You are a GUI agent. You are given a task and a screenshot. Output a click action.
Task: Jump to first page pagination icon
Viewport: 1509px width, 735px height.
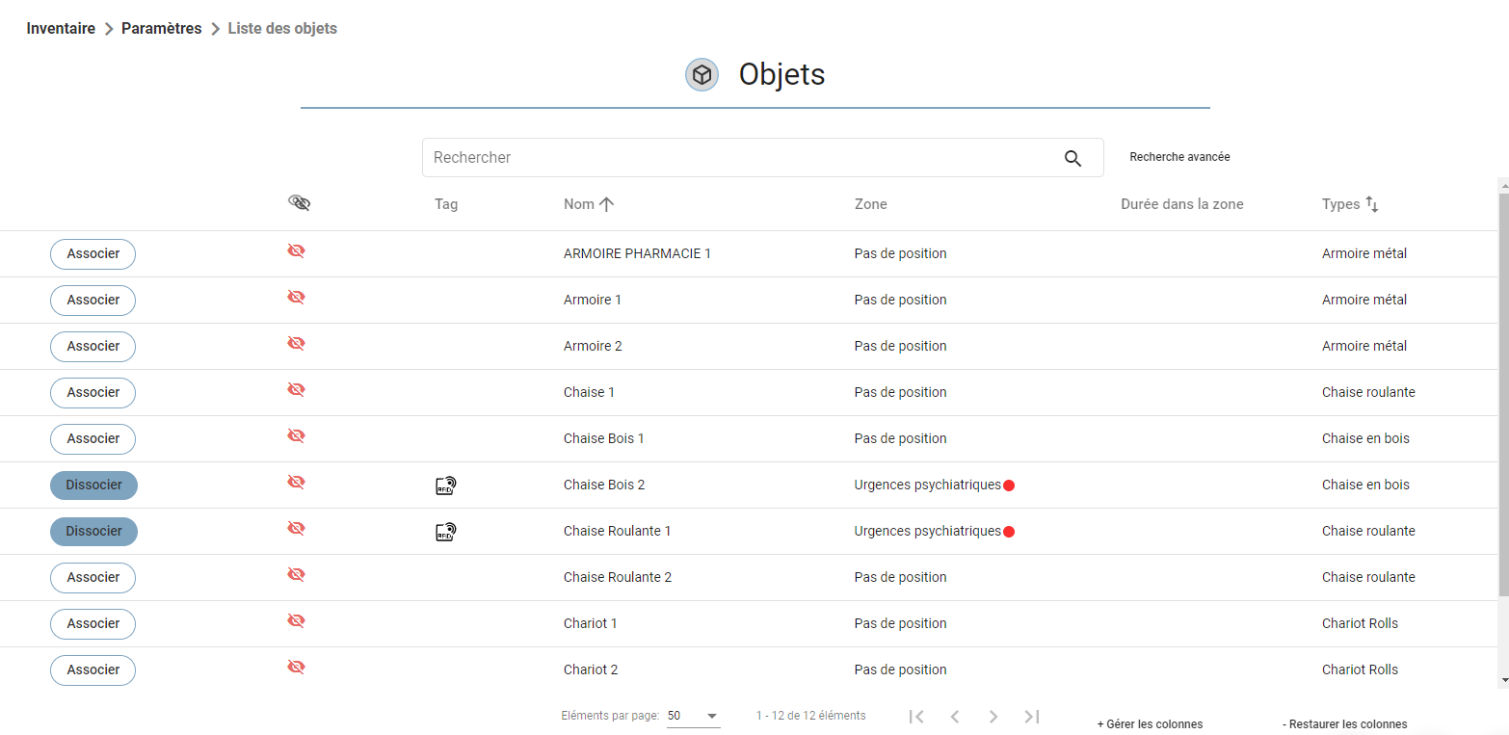tap(916, 716)
